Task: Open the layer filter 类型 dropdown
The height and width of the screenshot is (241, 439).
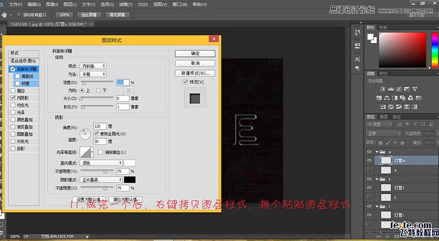Action: pos(379,124)
